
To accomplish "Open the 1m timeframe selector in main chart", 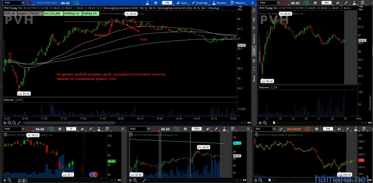I will click(x=167, y=3).
